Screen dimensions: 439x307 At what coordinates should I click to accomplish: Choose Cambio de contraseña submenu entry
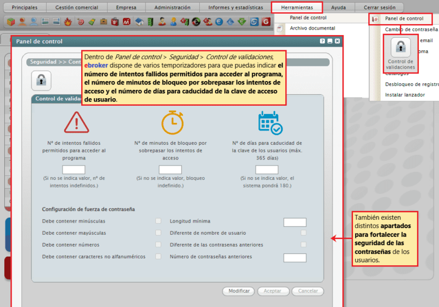411,30
